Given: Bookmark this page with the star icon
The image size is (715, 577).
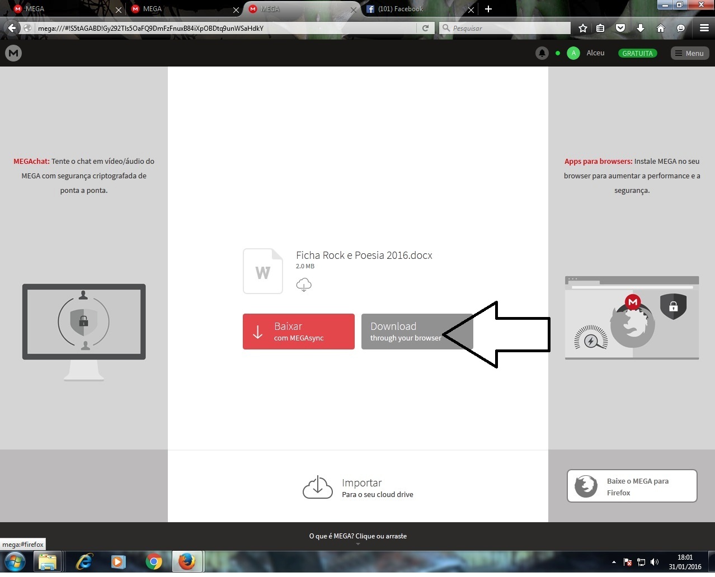Looking at the screenshot, I should pos(583,28).
